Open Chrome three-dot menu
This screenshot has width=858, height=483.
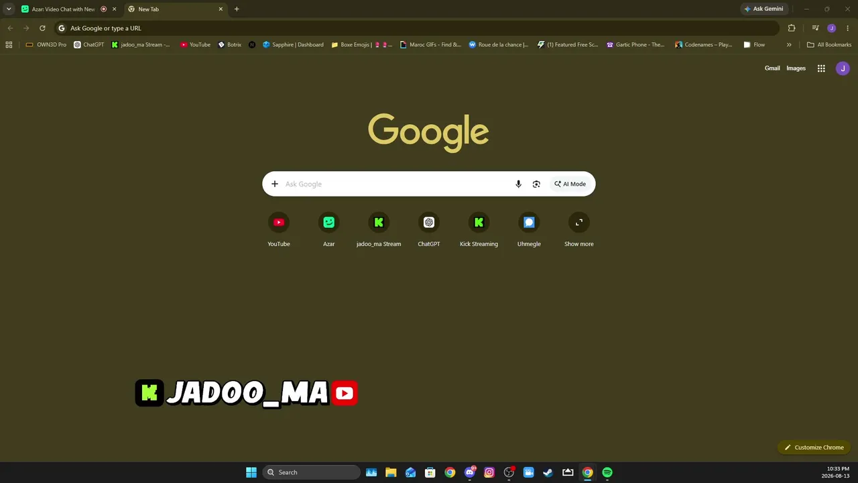click(847, 28)
